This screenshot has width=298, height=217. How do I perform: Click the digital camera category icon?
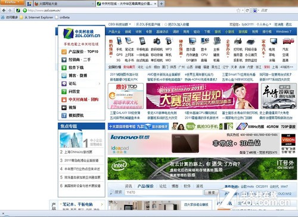pyautogui.click(x=157, y=41)
